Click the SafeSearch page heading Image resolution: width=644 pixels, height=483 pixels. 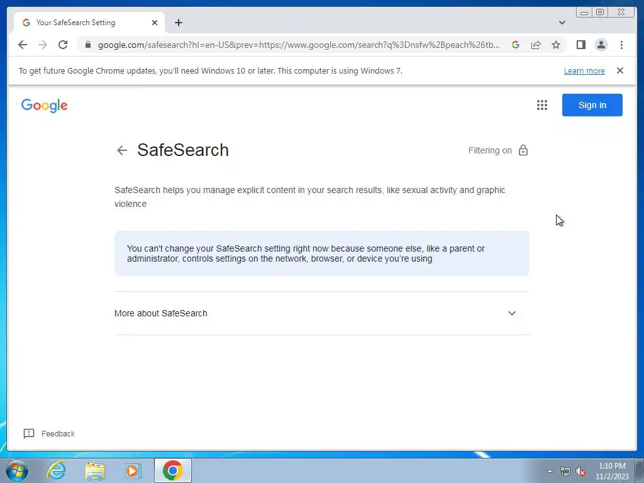click(183, 150)
